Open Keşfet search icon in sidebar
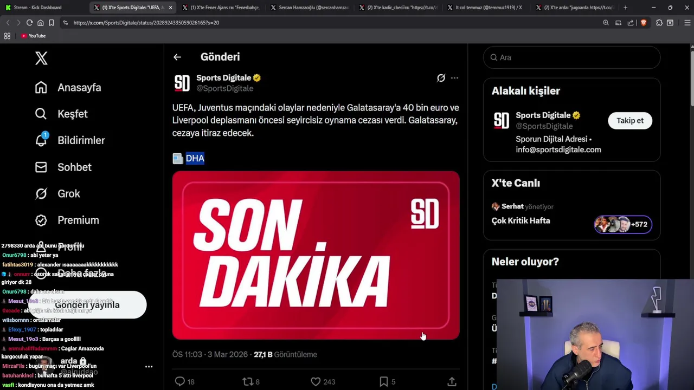The width and height of the screenshot is (694, 390). click(41, 114)
